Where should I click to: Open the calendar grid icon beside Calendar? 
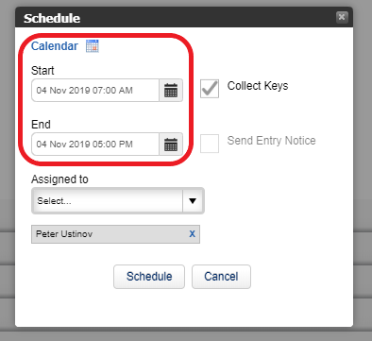tap(93, 46)
